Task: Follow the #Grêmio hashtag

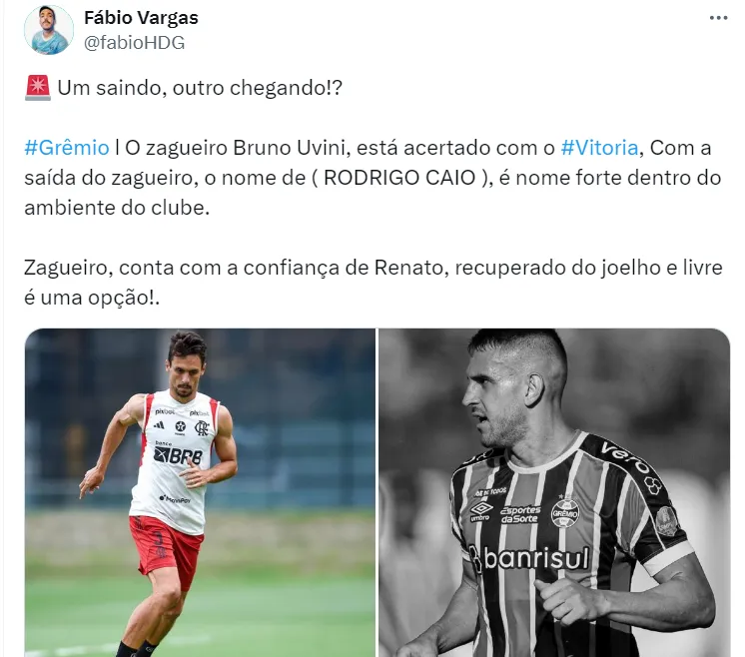Action: 67,148
